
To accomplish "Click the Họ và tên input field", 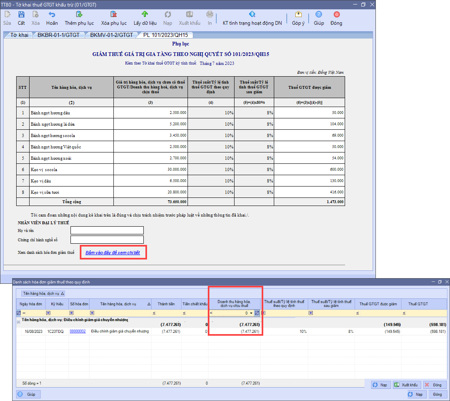I will pyautogui.click(x=107, y=230).
